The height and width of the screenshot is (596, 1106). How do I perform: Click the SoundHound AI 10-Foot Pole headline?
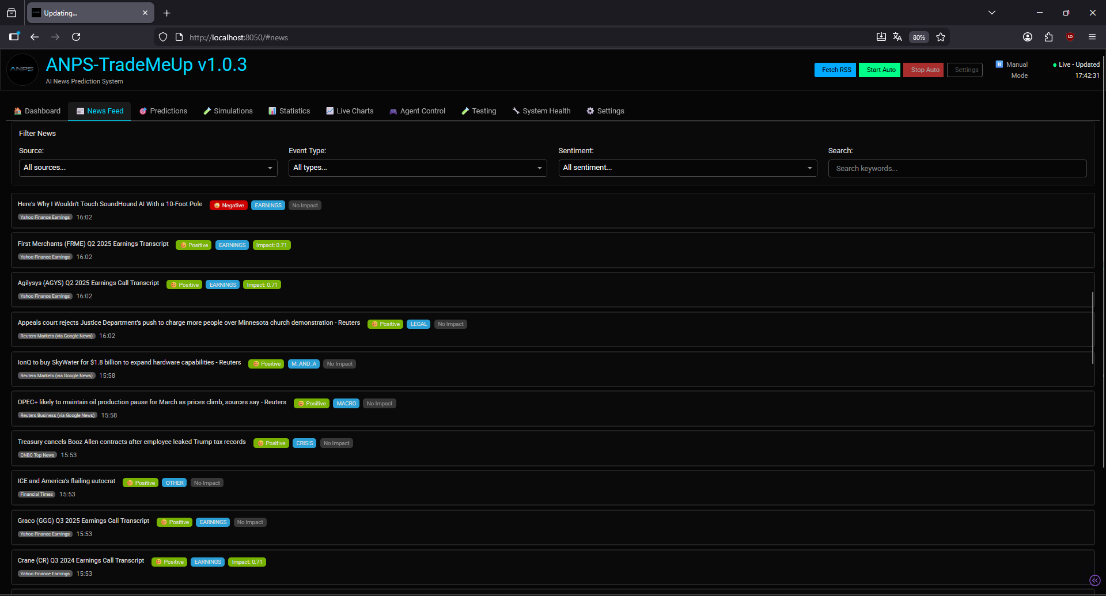click(110, 204)
